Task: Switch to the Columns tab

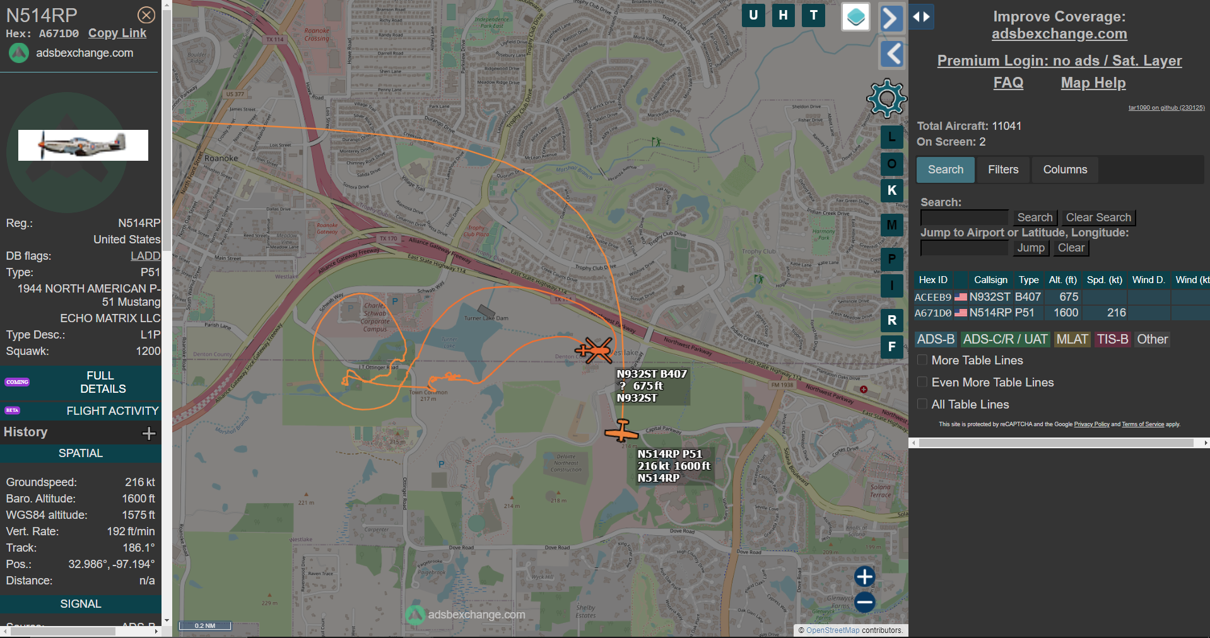Action: [1065, 170]
